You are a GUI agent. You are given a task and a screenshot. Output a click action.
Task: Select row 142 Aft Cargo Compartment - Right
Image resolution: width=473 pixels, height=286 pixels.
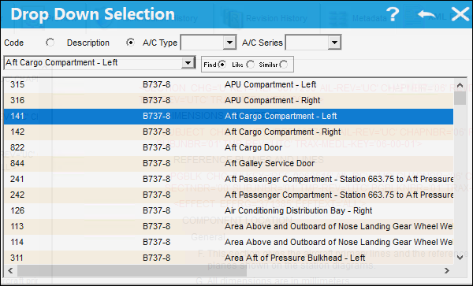coord(229,132)
